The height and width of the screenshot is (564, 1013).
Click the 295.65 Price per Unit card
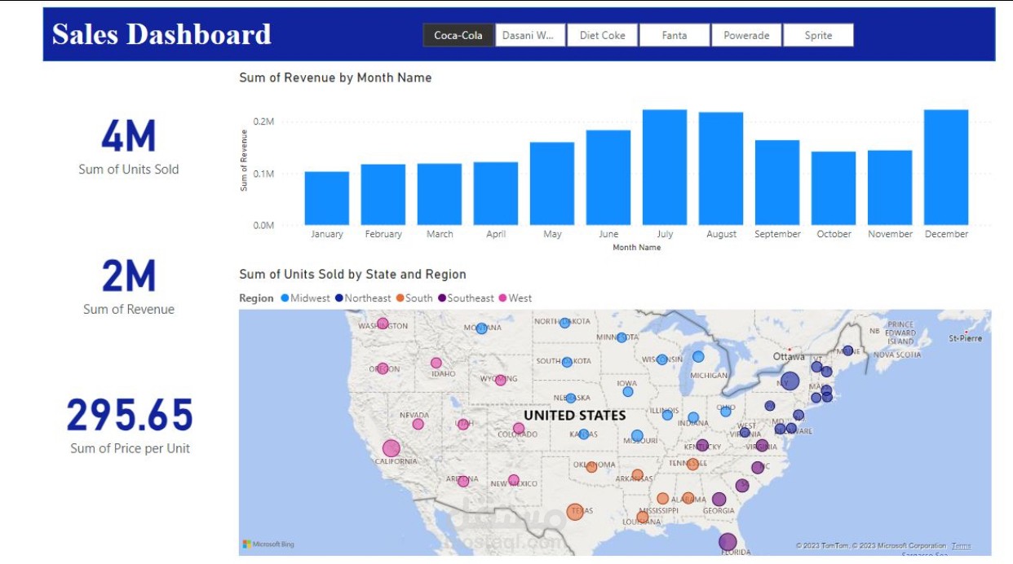pyautogui.click(x=130, y=425)
